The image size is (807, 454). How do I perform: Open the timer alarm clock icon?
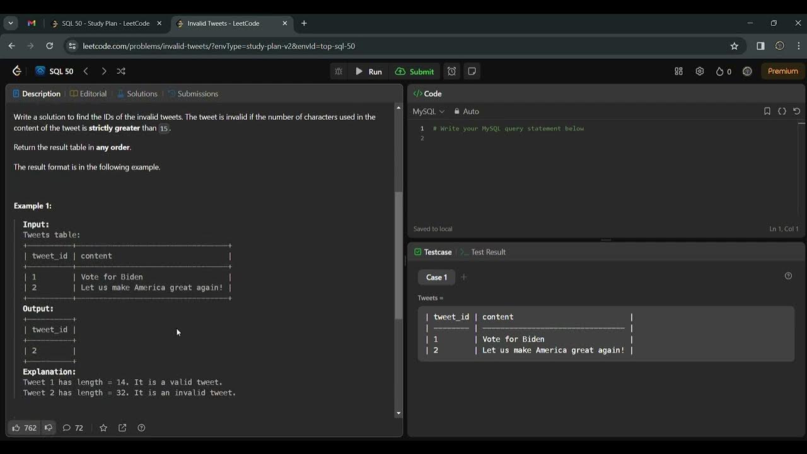pyautogui.click(x=452, y=71)
